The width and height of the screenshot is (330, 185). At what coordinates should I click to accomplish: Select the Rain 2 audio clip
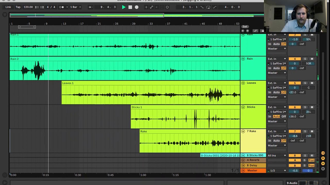(x=125, y=69)
